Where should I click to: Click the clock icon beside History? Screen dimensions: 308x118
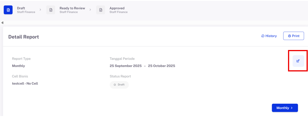pos(263,36)
